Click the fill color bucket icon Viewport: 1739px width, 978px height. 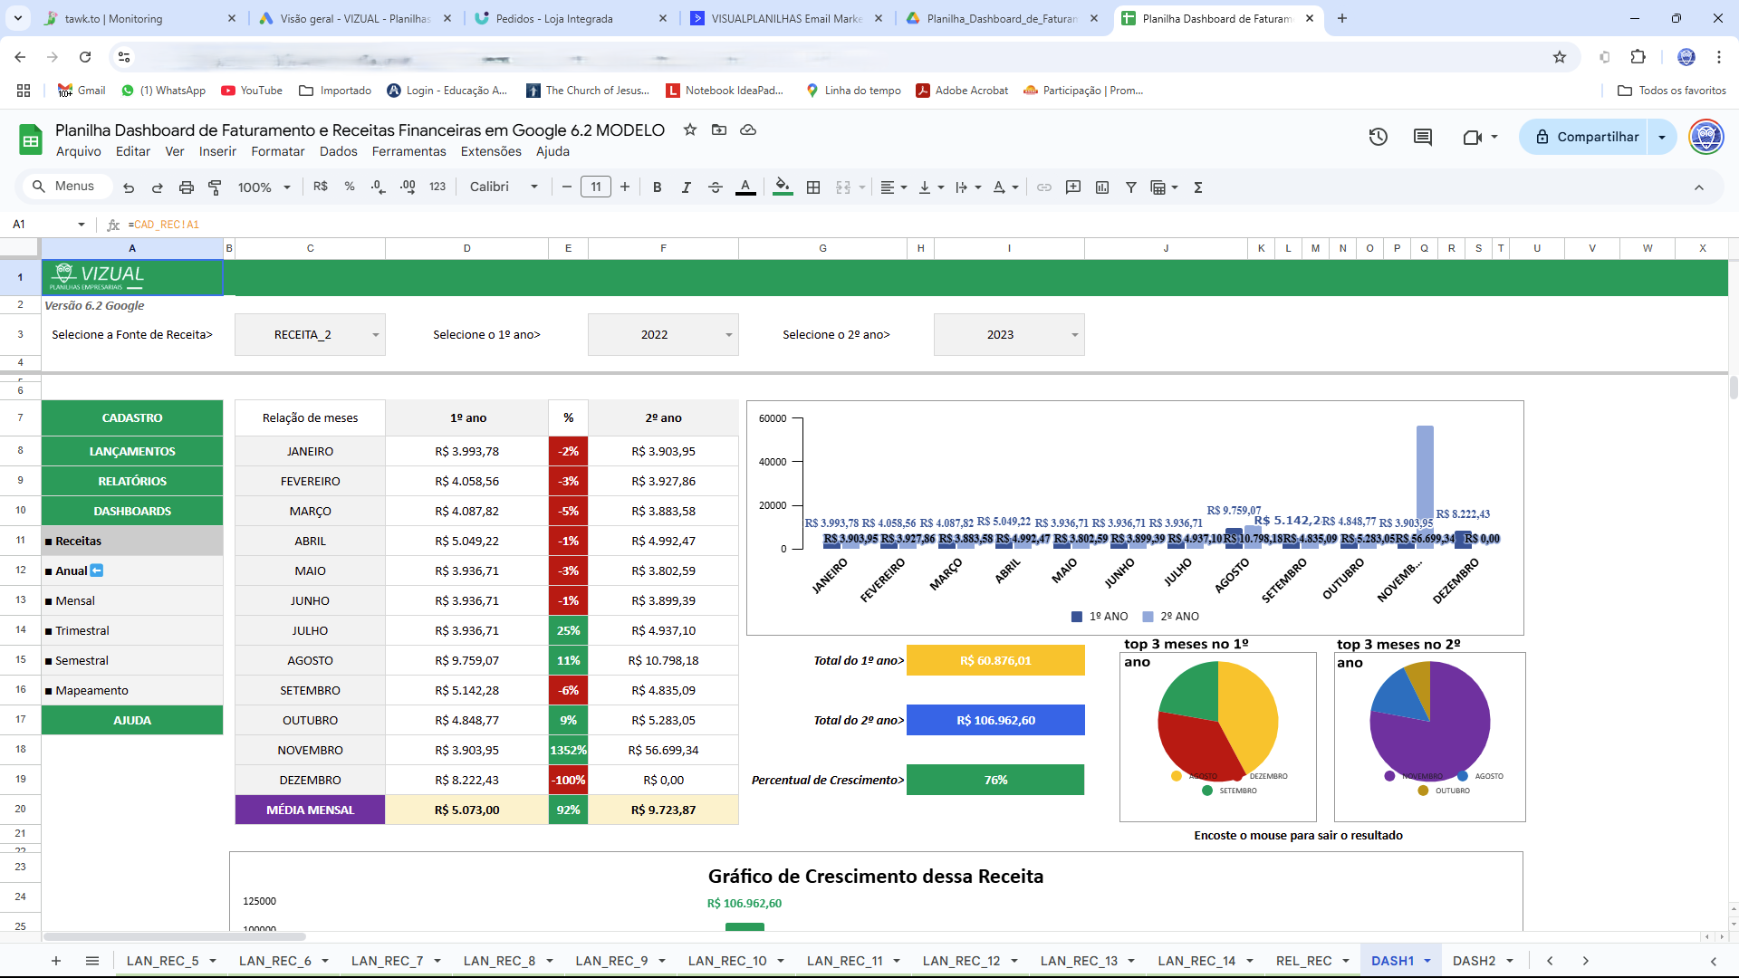coord(783,187)
